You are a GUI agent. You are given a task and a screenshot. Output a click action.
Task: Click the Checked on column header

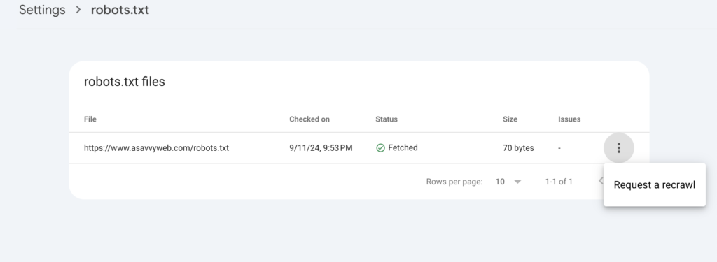[309, 119]
